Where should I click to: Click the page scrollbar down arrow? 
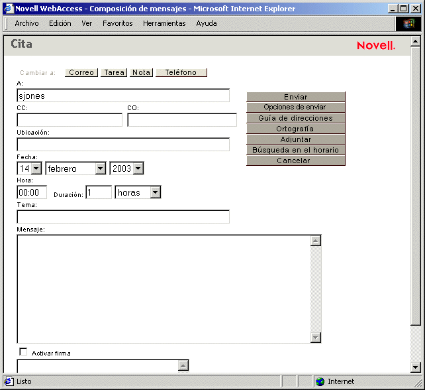coord(415,367)
